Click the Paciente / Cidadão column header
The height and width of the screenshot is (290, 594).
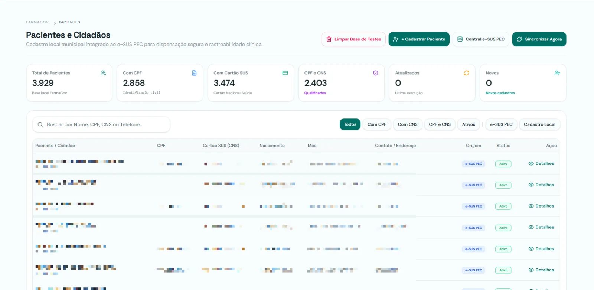click(55, 146)
